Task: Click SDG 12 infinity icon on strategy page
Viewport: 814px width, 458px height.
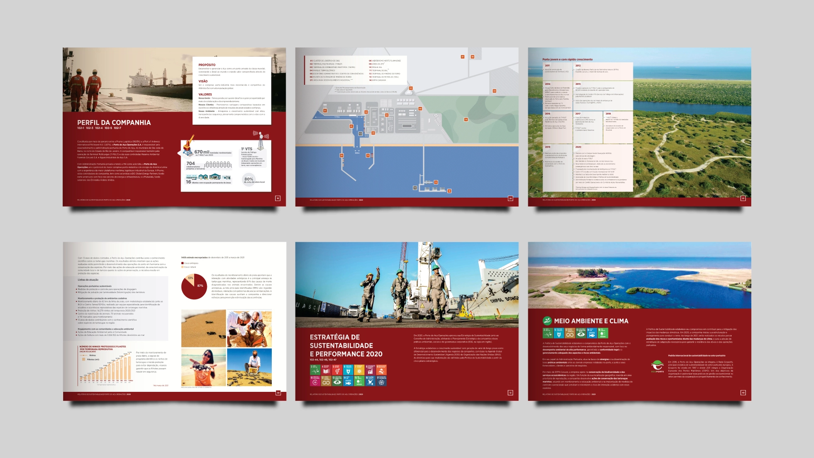Action: pos(326,381)
